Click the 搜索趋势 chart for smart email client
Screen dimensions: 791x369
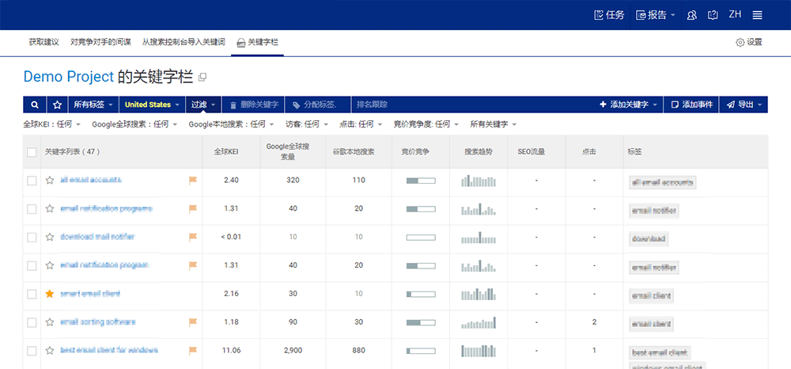point(479,293)
